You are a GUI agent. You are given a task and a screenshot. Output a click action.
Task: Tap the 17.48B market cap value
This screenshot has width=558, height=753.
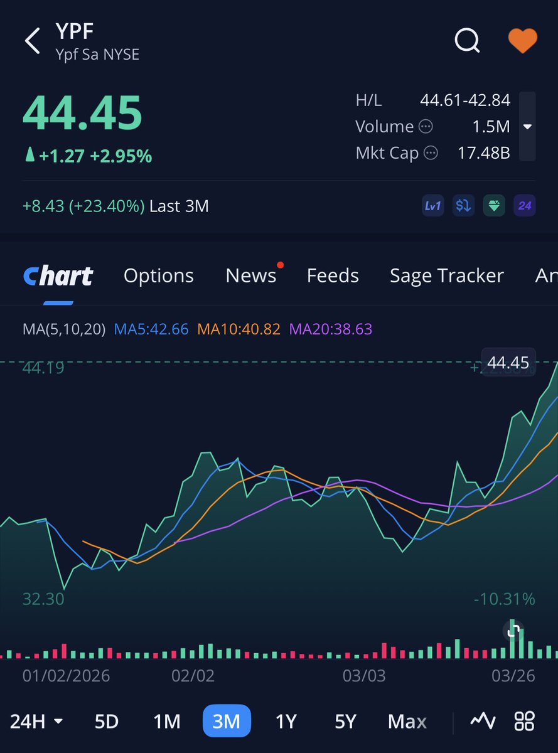click(484, 152)
